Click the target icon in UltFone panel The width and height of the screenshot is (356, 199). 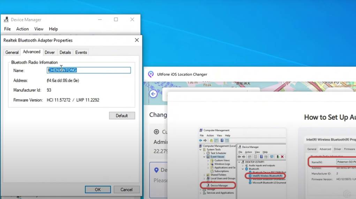156,132
